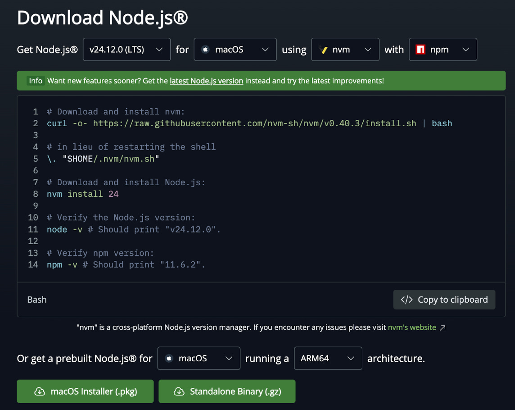Download the Standalone Binary (.gz)
The width and height of the screenshot is (515, 410).
(227, 391)
